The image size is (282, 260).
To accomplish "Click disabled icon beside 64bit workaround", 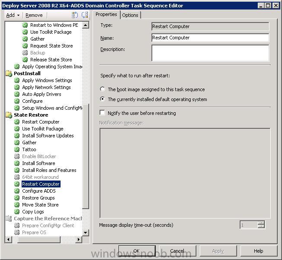I will [17, 177].
